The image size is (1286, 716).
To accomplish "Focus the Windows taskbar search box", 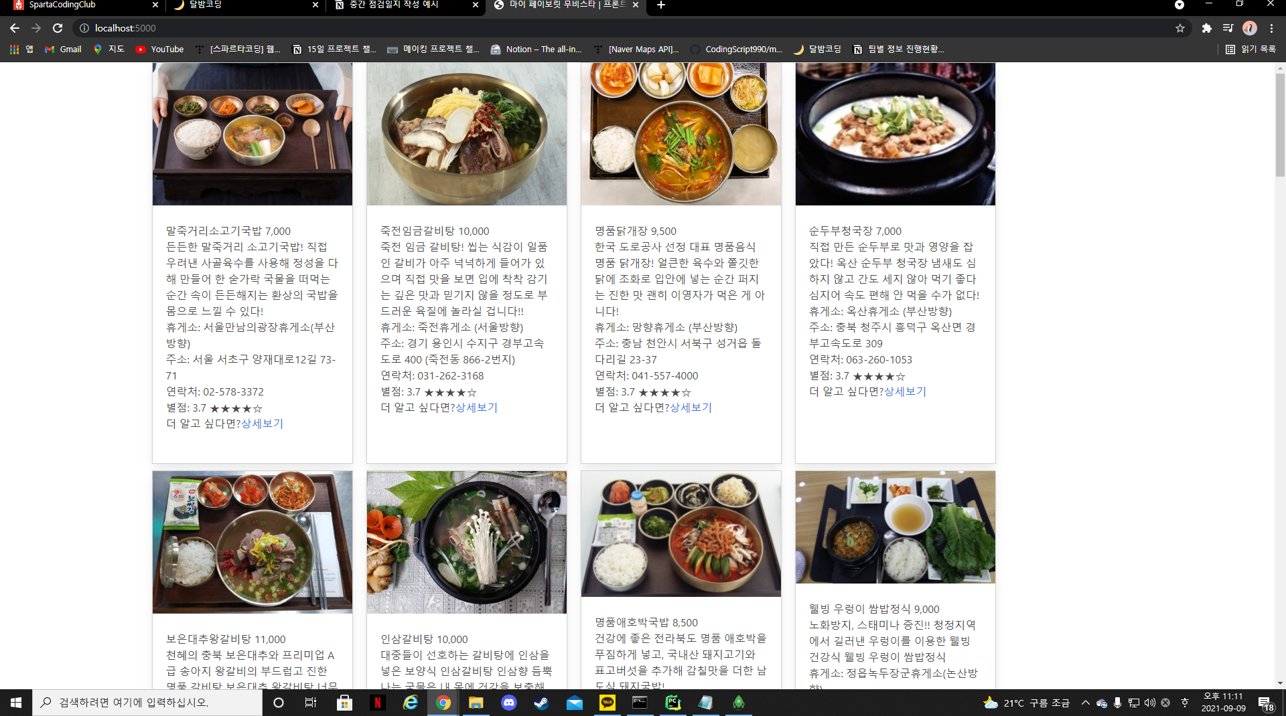I will (x=147, y=703).
